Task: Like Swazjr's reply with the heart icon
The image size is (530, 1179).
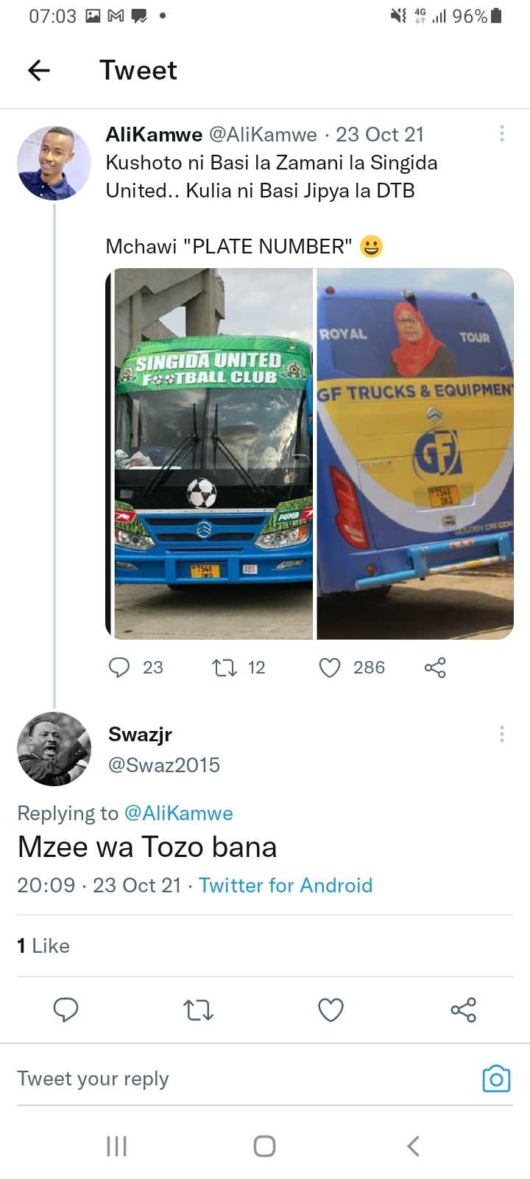Action: coord(331,1010)
